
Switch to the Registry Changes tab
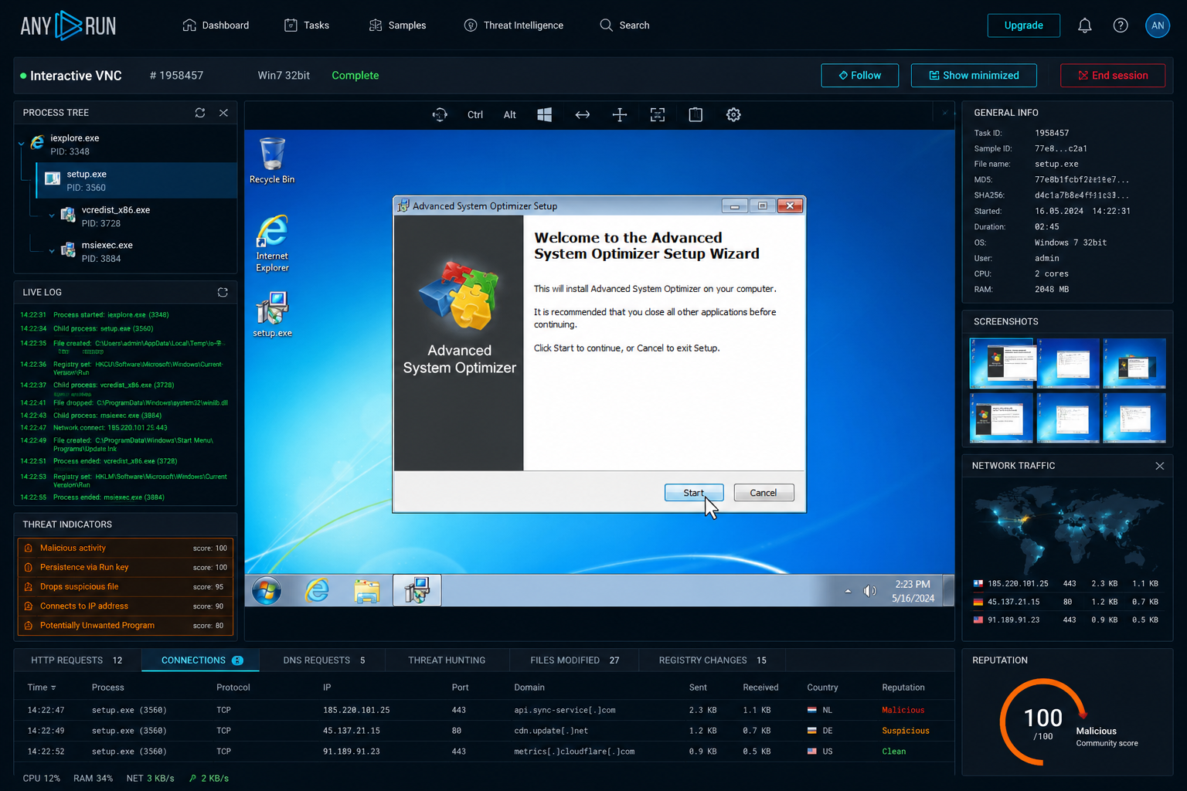point(713,660)
